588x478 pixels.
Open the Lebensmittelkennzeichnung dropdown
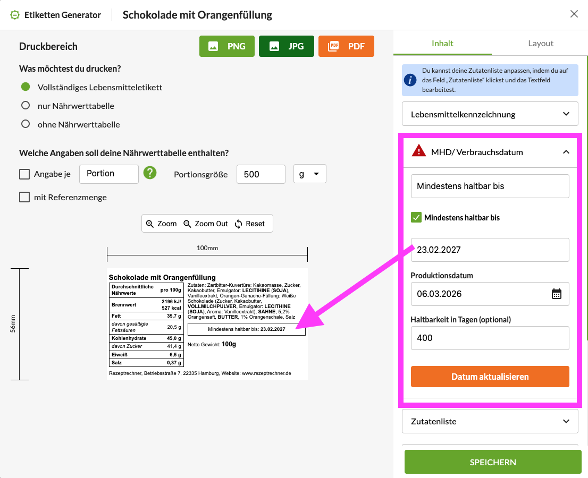[x=489, y=114]
